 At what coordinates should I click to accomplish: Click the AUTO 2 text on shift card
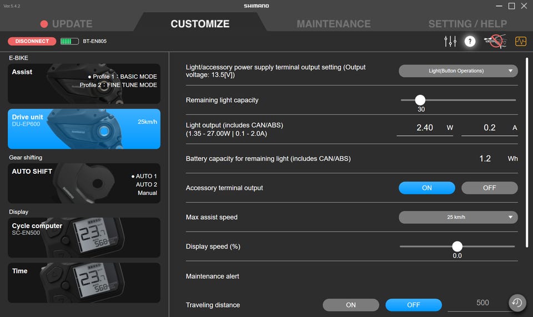click(146, 184)
